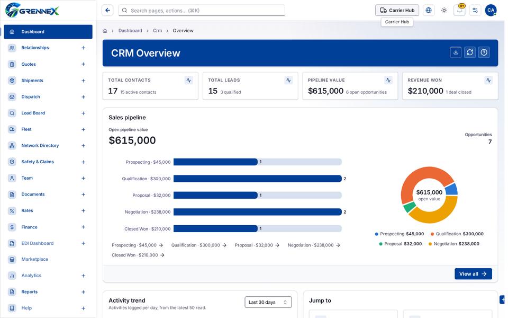Screen dimensions: 508x318
Task: Expand the Shipments sidebar plus
Action: pos(83,81)
